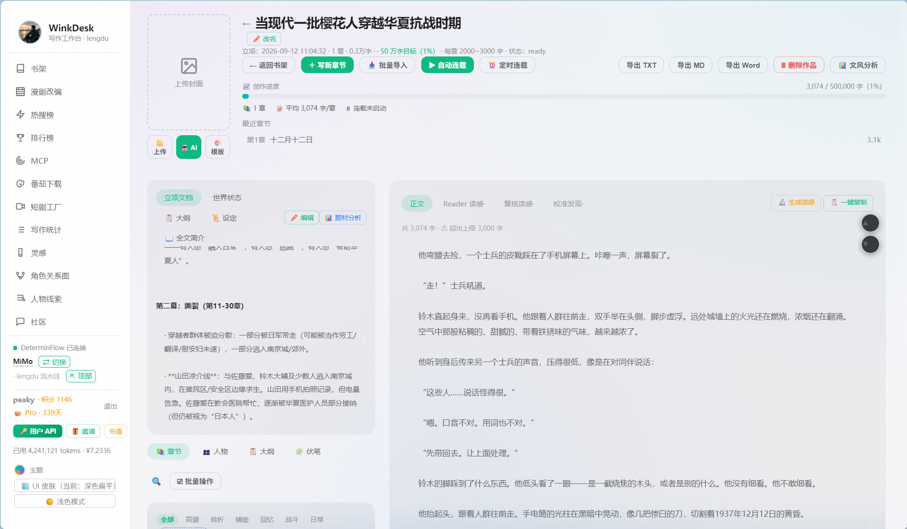Click the 人物线索 sidebar icon

20,299
